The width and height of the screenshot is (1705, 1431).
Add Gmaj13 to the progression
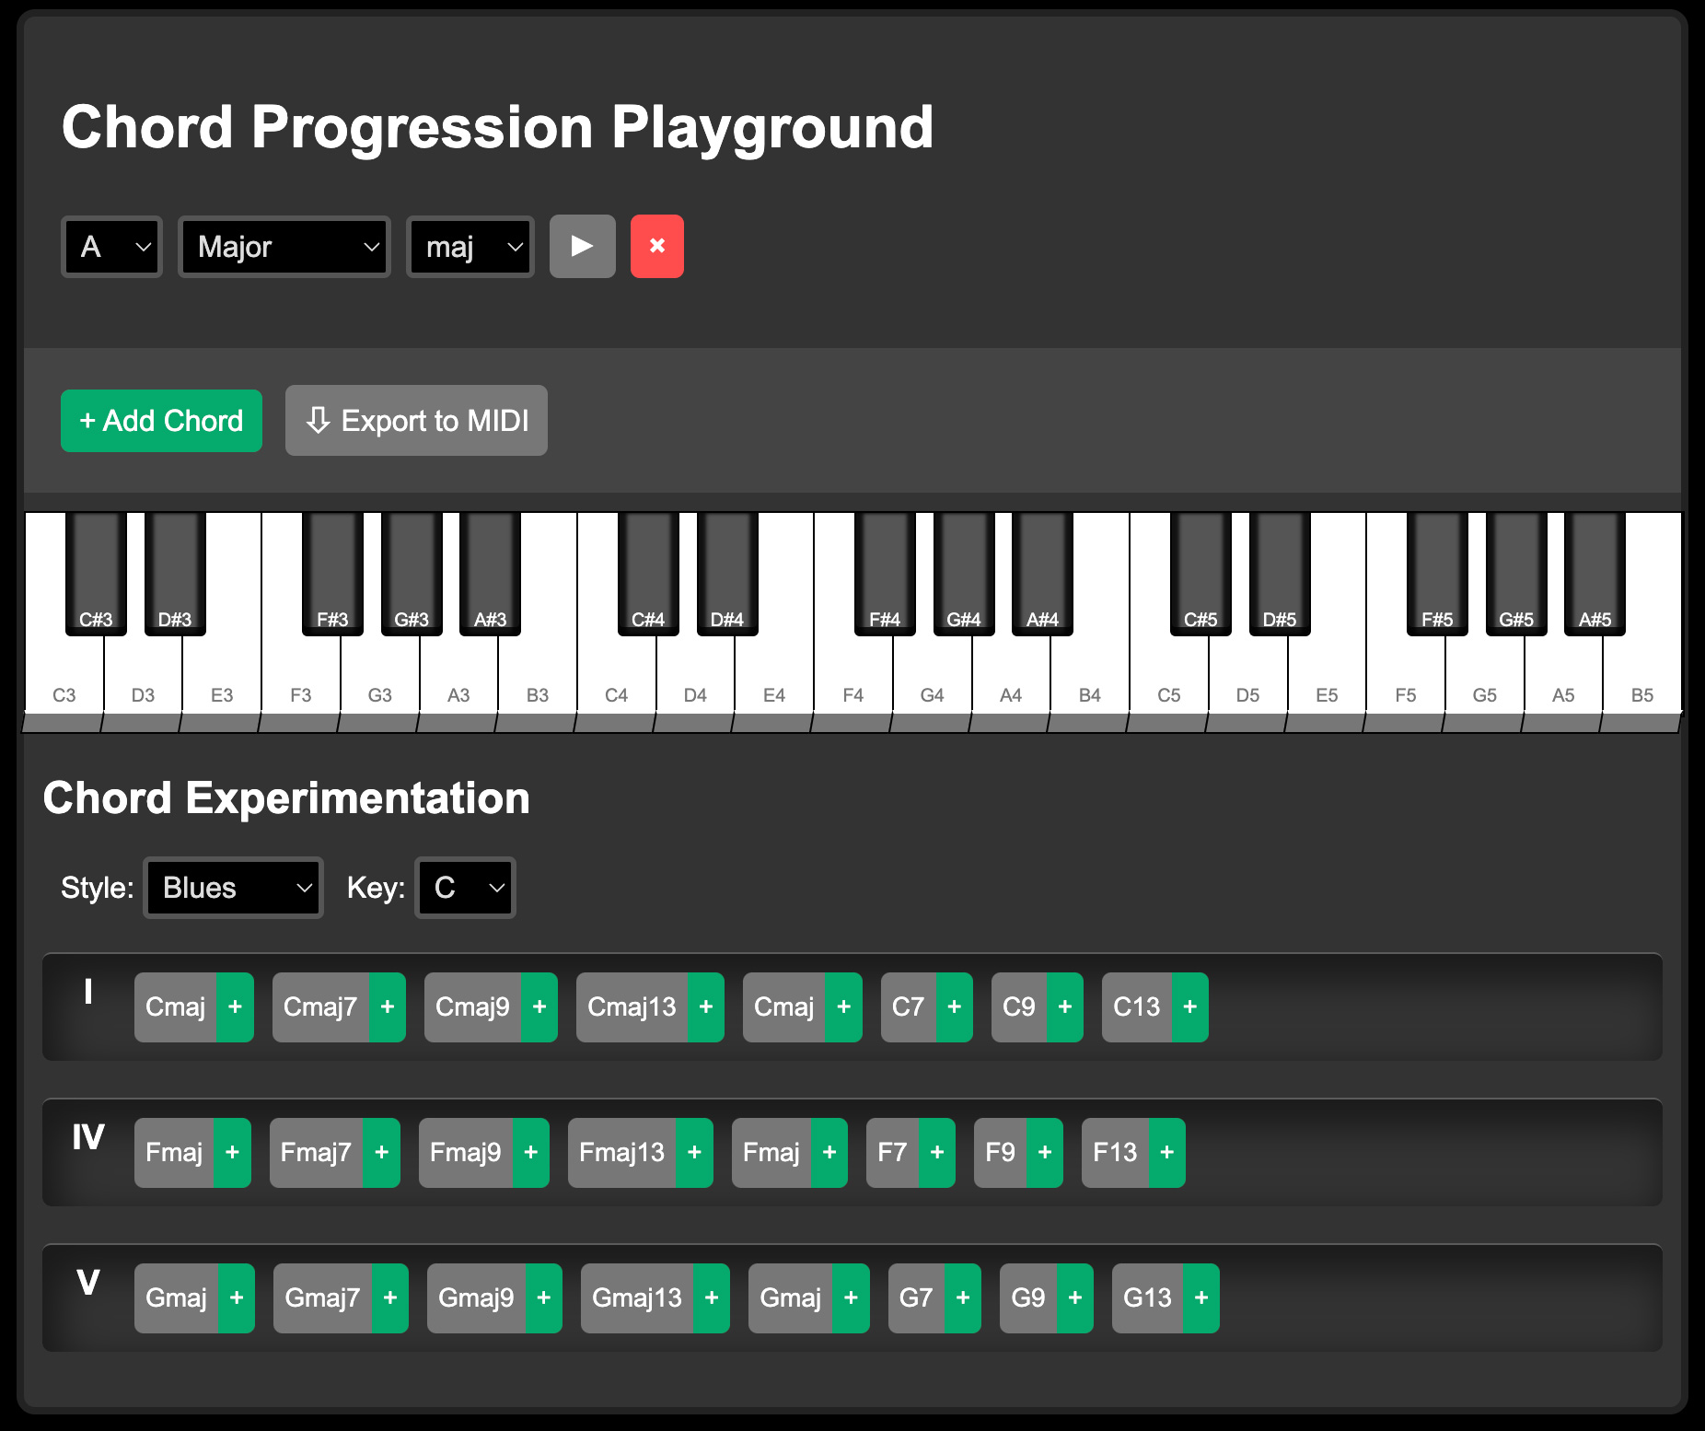pyautogui.click(x=712, y=1297)
